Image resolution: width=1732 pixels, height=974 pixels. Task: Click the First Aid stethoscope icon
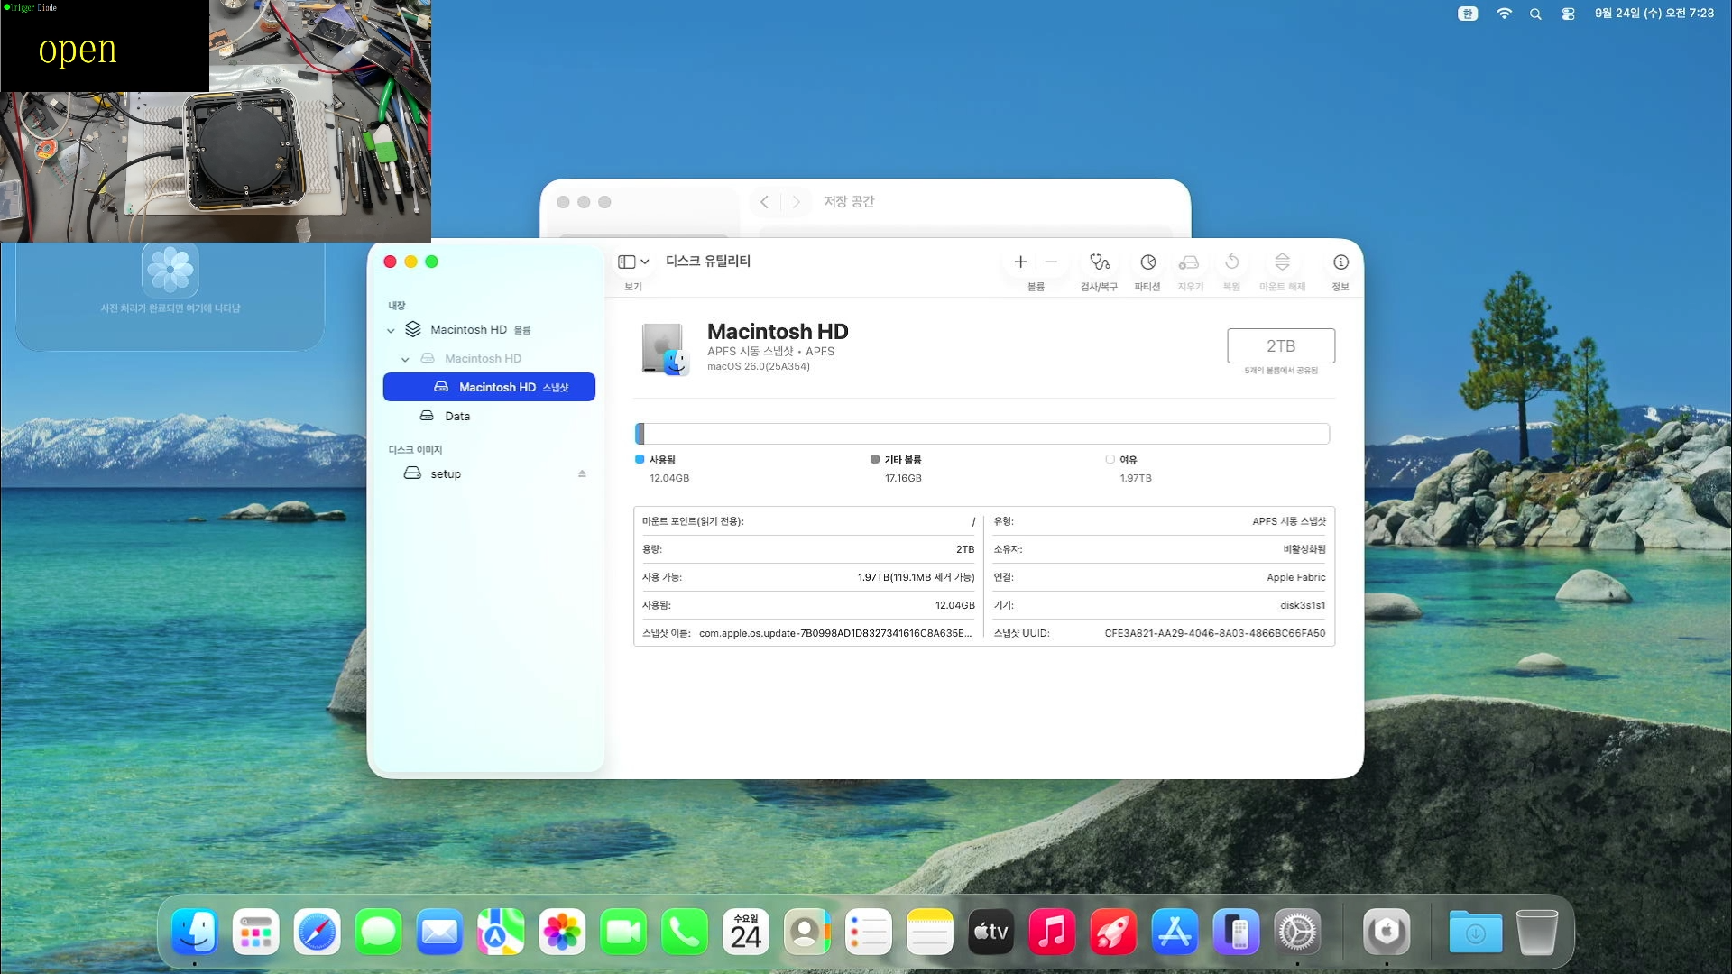[x=1099, y=262]
